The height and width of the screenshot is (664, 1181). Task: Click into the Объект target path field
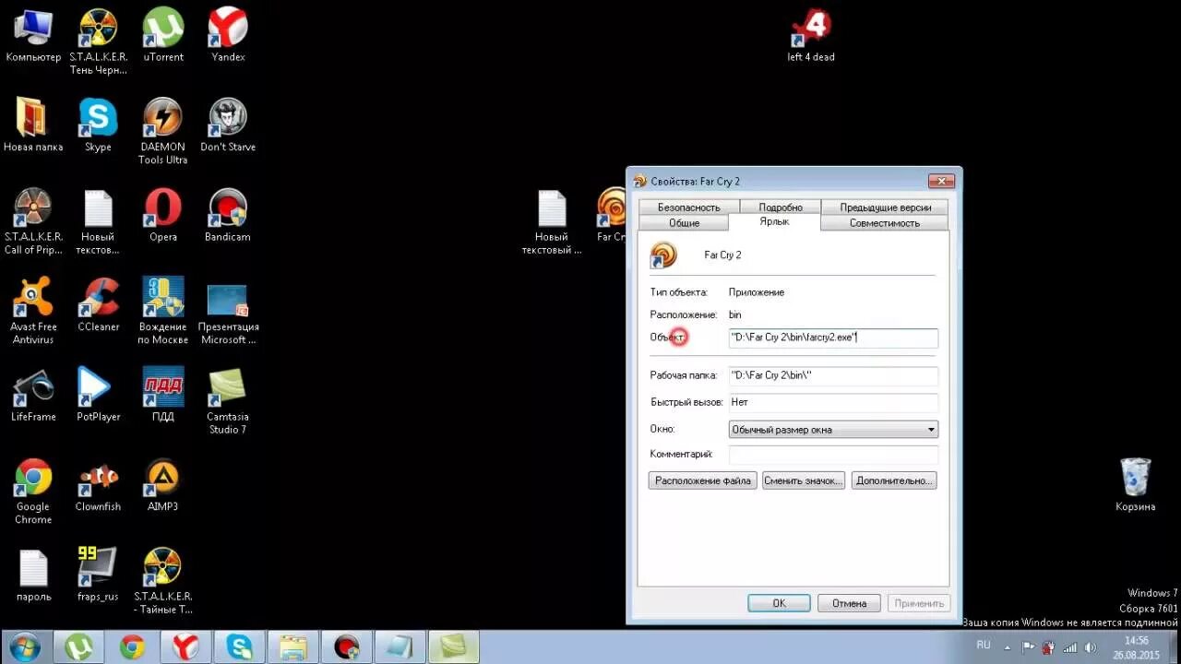[833, 338]
